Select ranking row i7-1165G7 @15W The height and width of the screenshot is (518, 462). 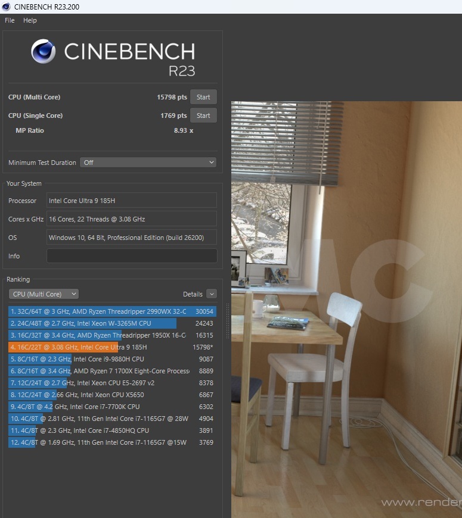[112, 442]
